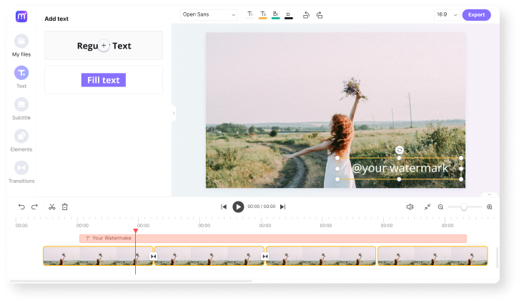Delete selected clip with trash icon
The width and height of the screenshot is (519, 303).
(65, 207)
